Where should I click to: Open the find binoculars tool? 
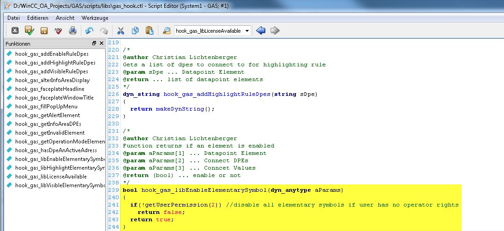[x=167, y=31]
